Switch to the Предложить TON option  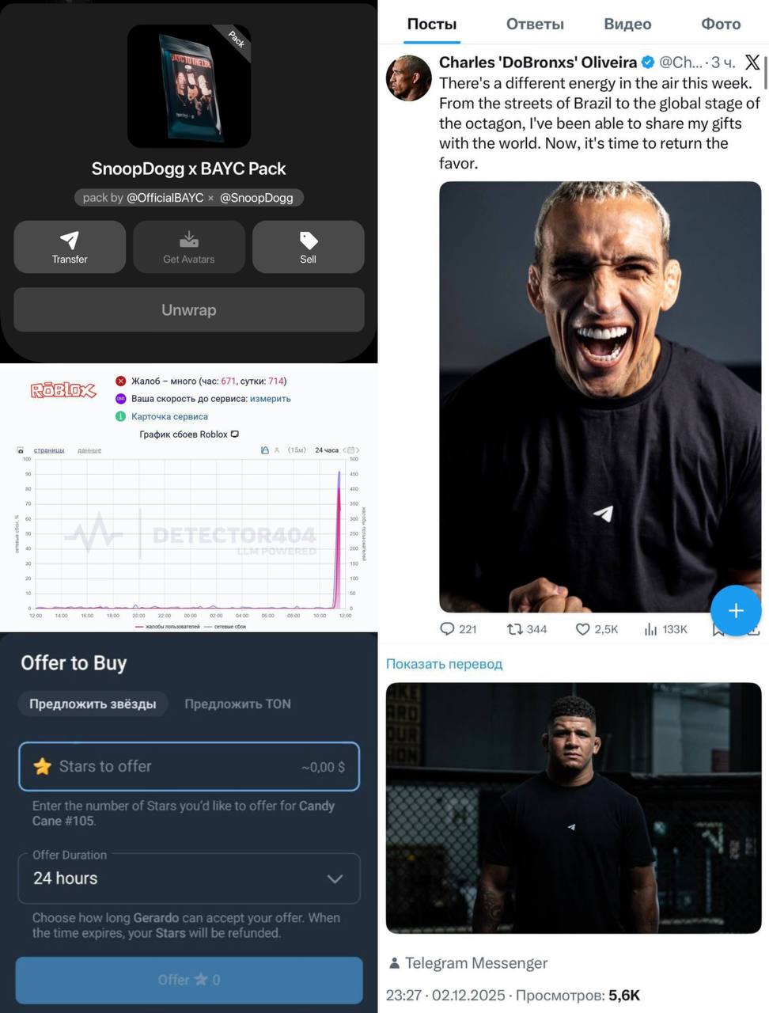click(x=238, y=704)
